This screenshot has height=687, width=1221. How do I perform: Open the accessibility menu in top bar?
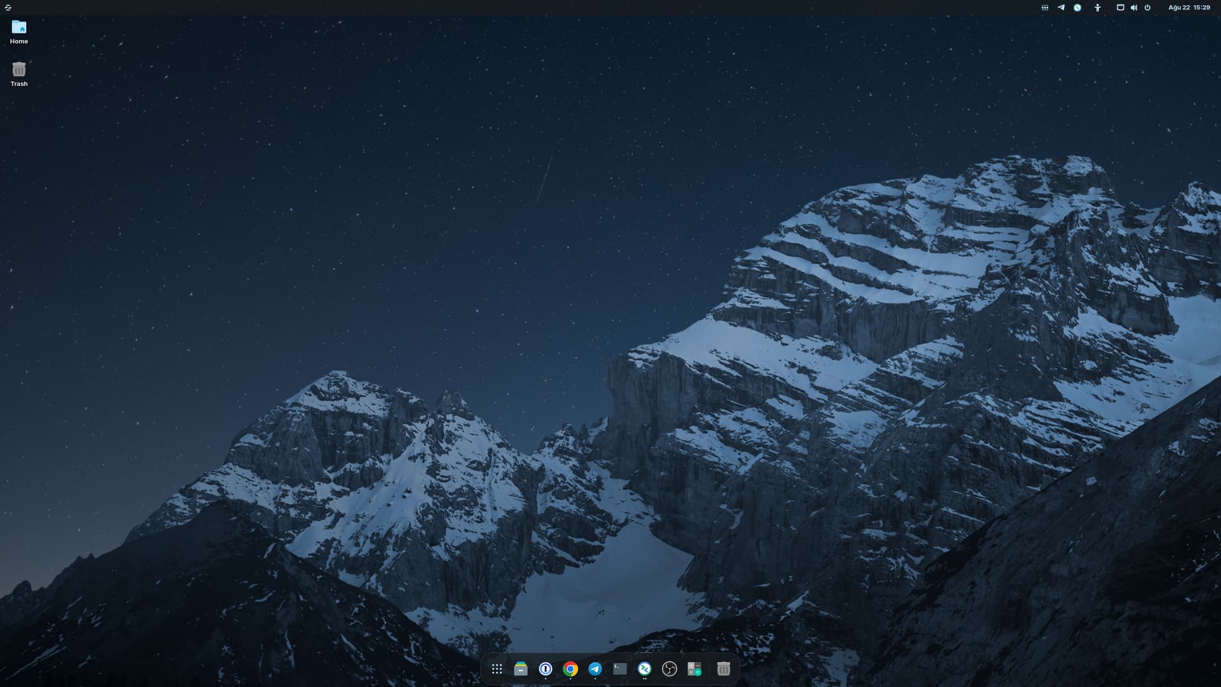(1098, 8)
